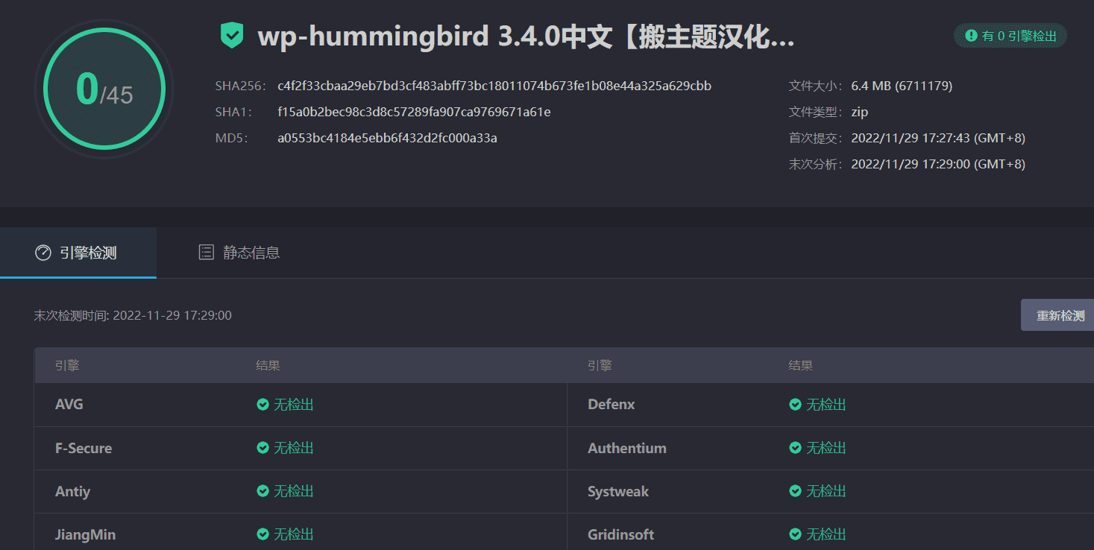The width and height of the screenshot is (1094, 550).
Task: Switch to the 静态信息 tab
Action: click(x=239, y=253)
